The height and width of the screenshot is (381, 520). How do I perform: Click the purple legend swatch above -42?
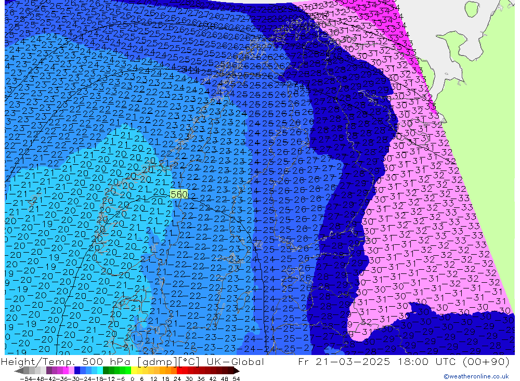49,371
